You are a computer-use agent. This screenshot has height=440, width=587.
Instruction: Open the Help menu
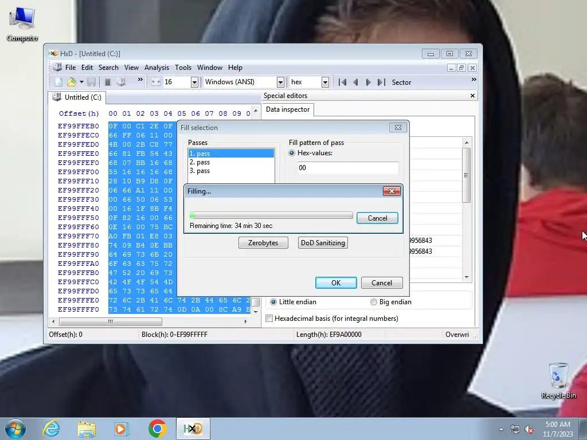tap(235, 68)
